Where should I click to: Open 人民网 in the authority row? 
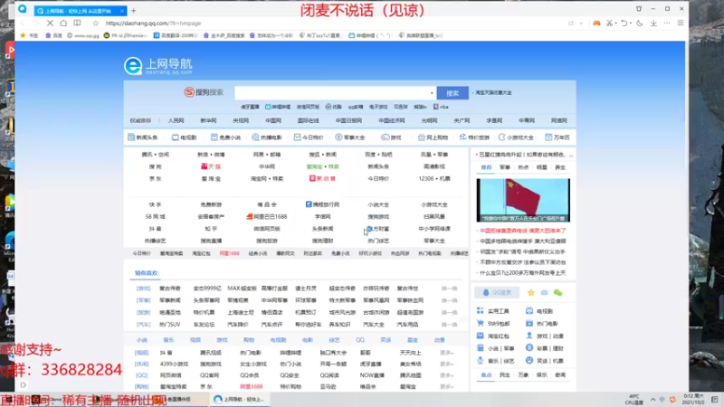click(176, 120)
